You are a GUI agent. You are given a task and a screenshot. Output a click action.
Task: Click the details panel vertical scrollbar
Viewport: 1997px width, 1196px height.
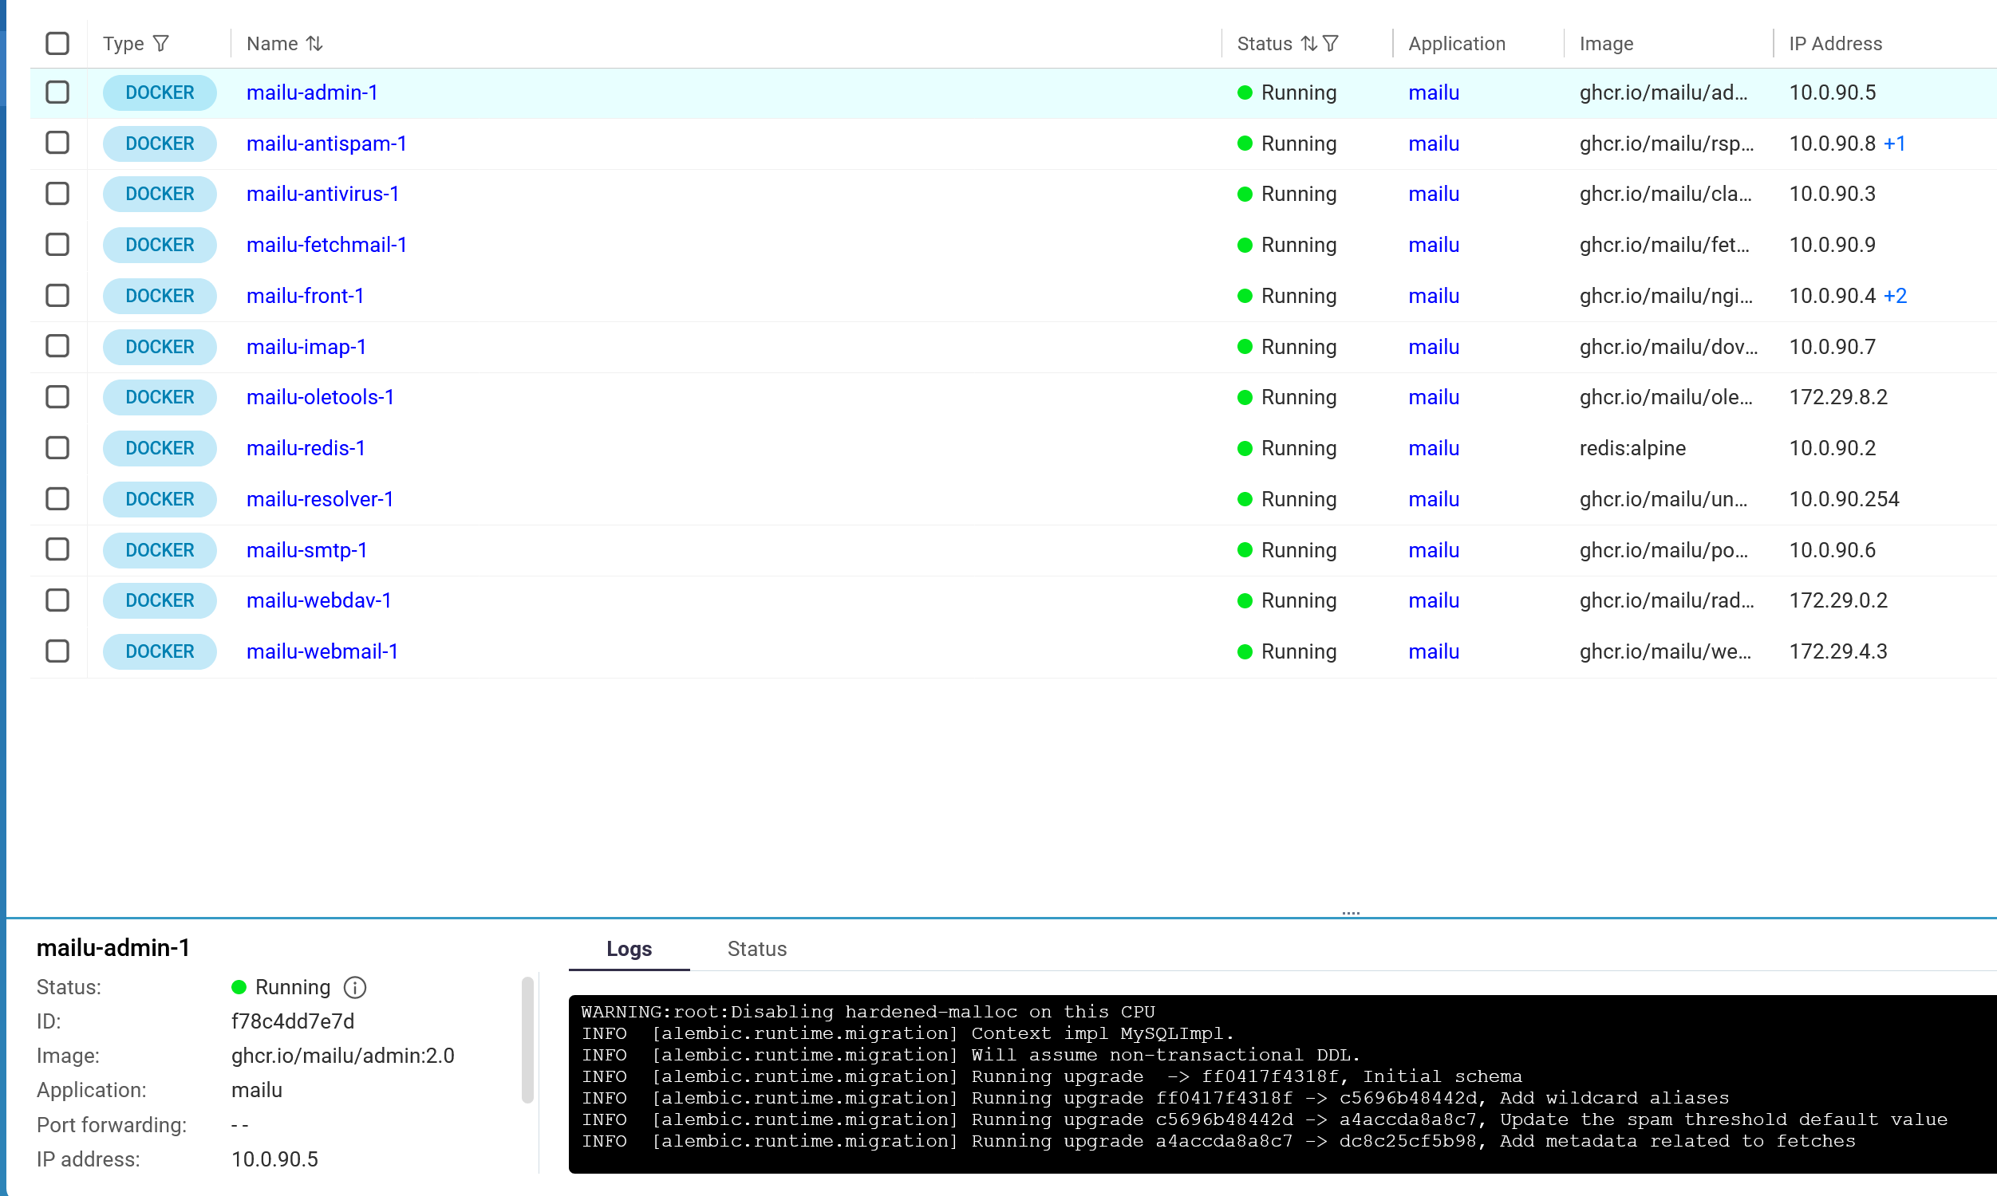pos(527,1040)
